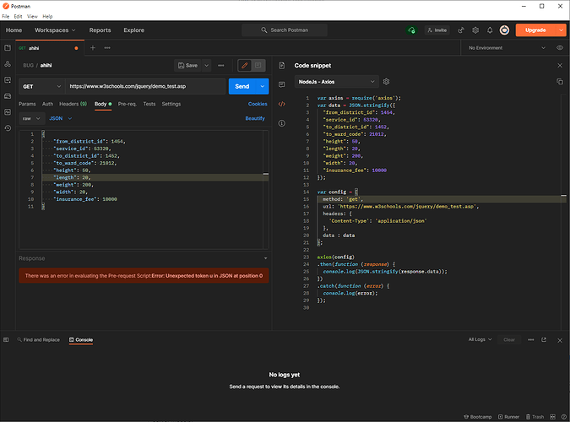This screenshot has width=570, height=422.
Task: Open the two-pane layout icon in footer
Action: pyautogui.click(x=553, y=417)
